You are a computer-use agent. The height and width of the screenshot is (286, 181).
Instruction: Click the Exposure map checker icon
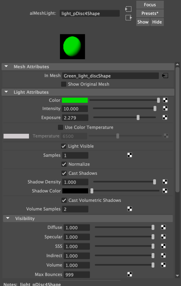(165, 118)
